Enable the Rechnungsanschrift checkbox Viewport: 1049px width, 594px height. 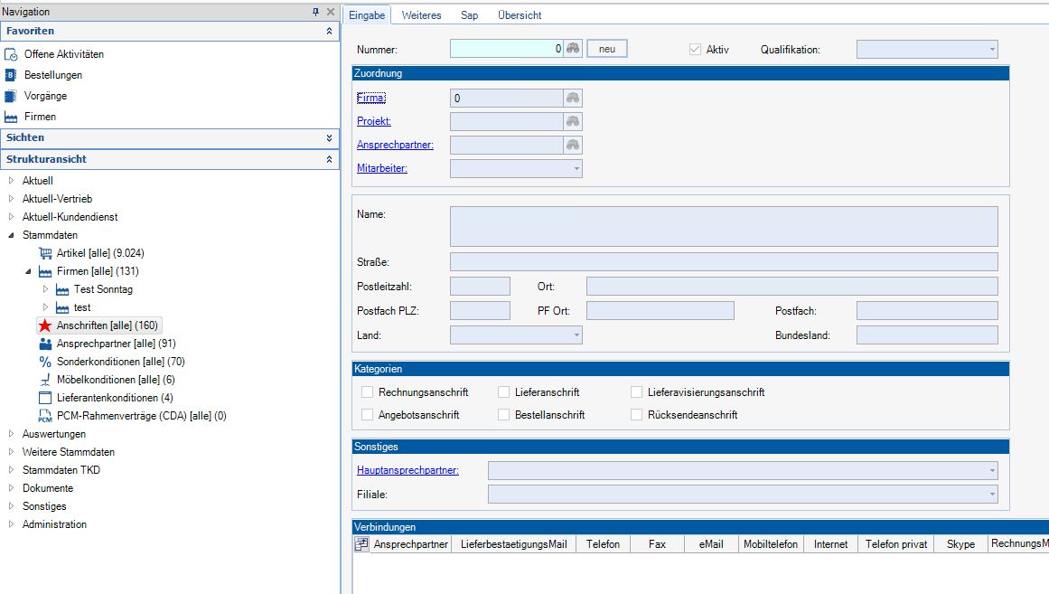click(367, 392)
